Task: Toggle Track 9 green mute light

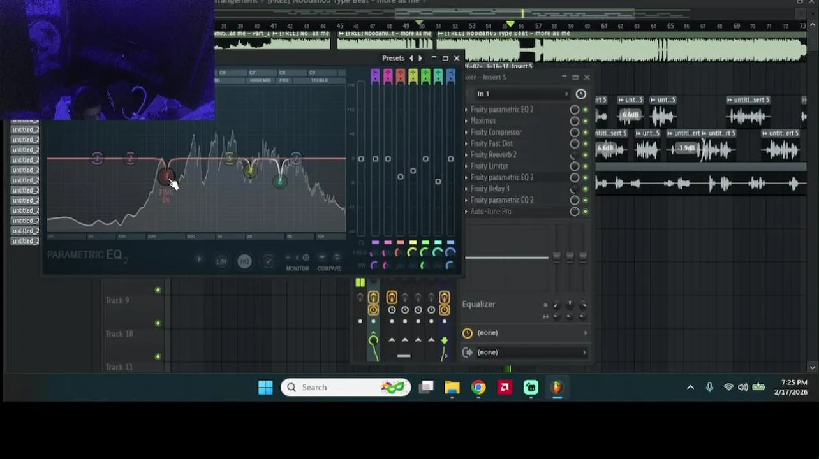Action: tap(158, 290)
